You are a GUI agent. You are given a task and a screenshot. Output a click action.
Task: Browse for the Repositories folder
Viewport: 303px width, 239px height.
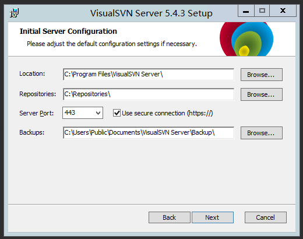coord(262,94)
